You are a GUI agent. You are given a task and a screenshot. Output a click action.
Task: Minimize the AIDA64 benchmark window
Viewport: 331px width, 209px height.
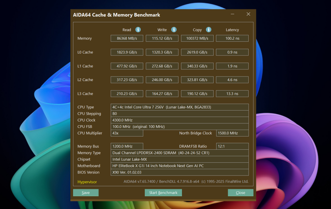[x=232, y=14]
